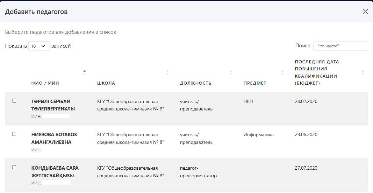Check the box for Қондыбаева Сара Жетпісбайқызы
This screenshot has height=193, width=373.
14,168
